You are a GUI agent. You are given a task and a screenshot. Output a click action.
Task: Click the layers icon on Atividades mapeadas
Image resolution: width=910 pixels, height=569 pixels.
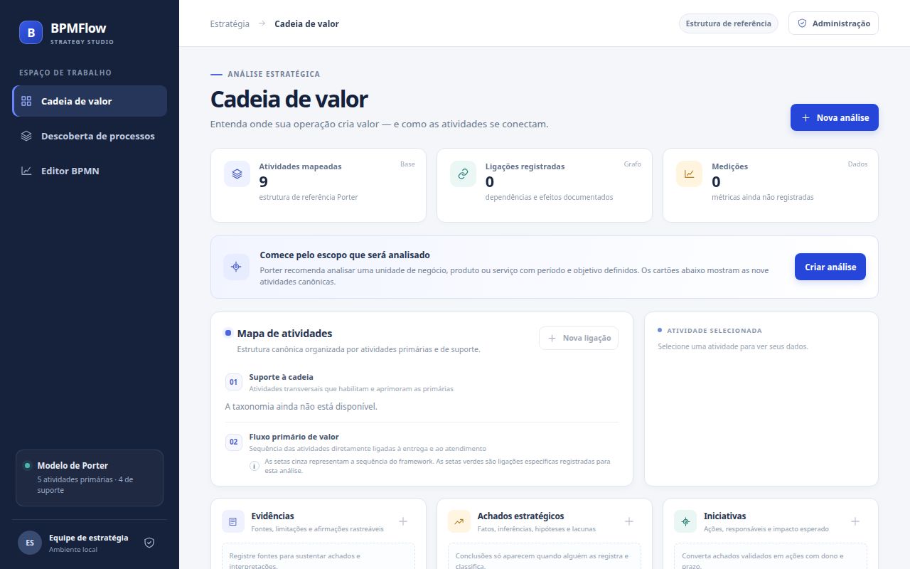click(237, 174)
